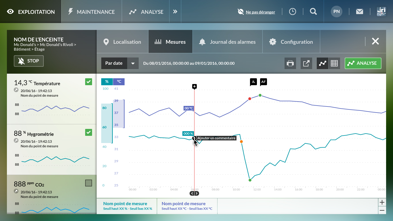Viewport: 393px width, 221px height.
Task: Click the Par date dropdown arrow
Action: point(133,63)
